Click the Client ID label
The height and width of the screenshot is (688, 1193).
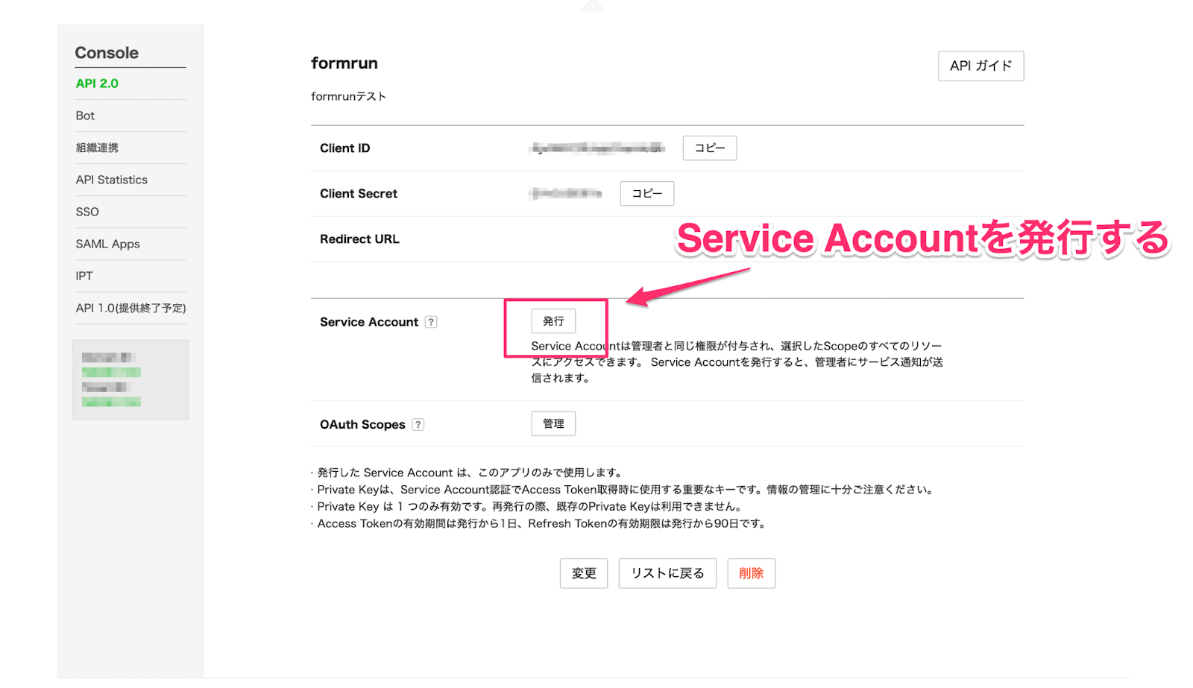pos(345,148)
